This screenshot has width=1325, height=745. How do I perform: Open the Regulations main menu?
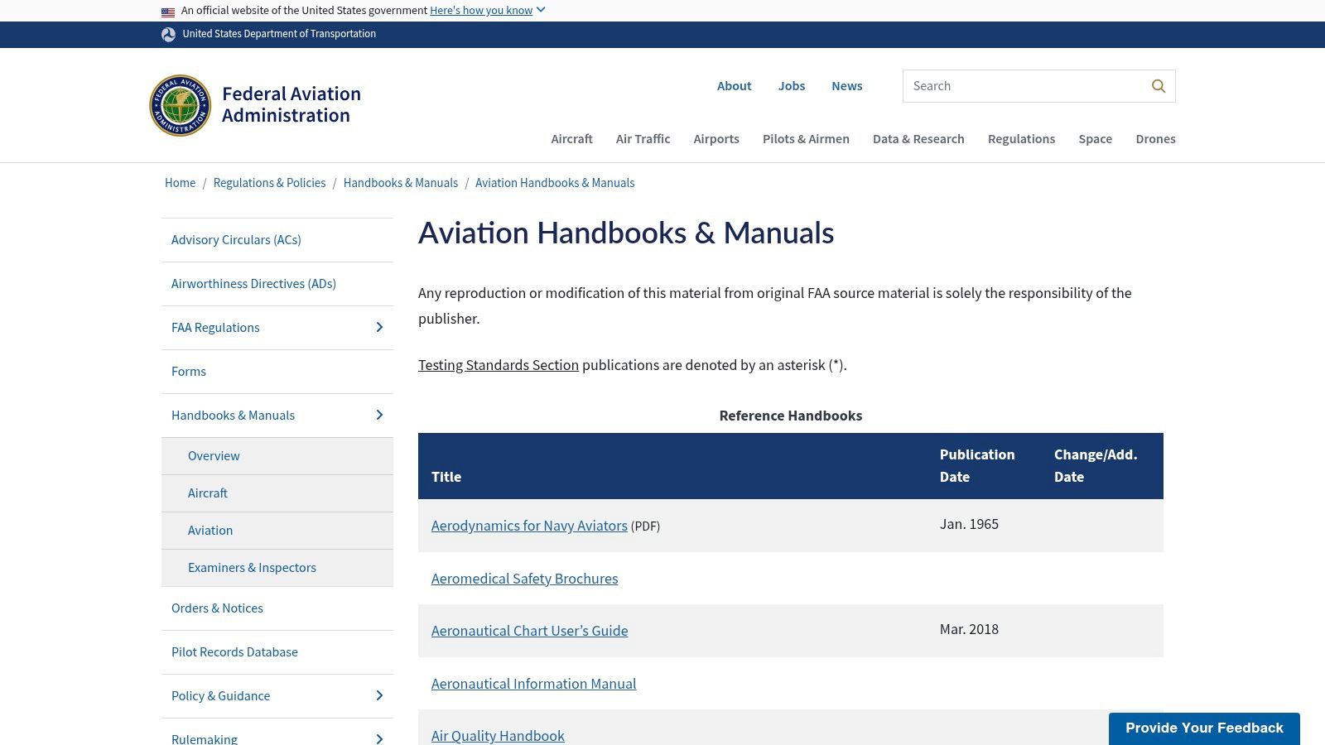1021,139
